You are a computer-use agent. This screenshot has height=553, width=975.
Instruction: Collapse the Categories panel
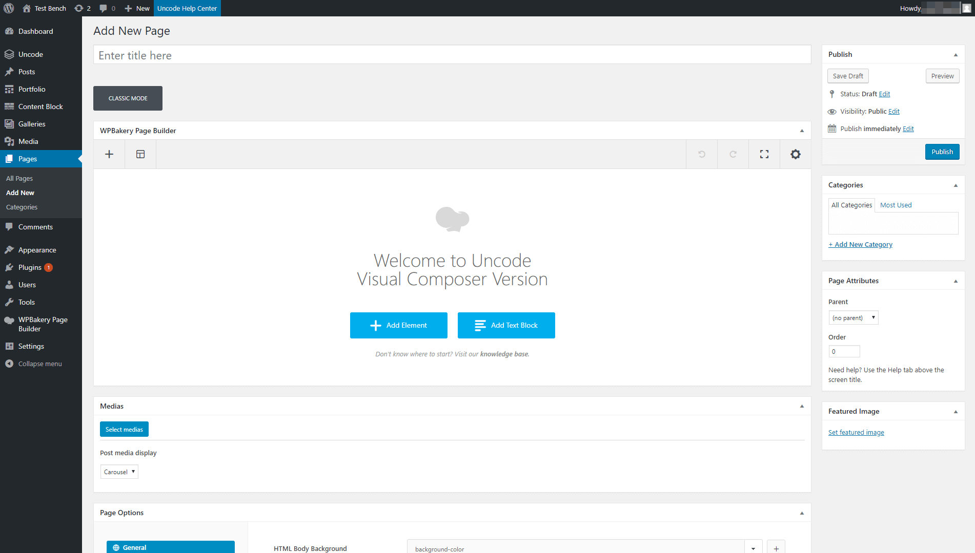coord(956,185)
